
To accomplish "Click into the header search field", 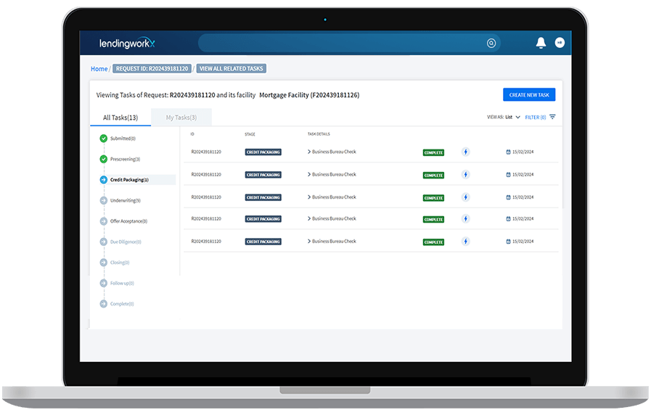I will (x=341, y=44).
